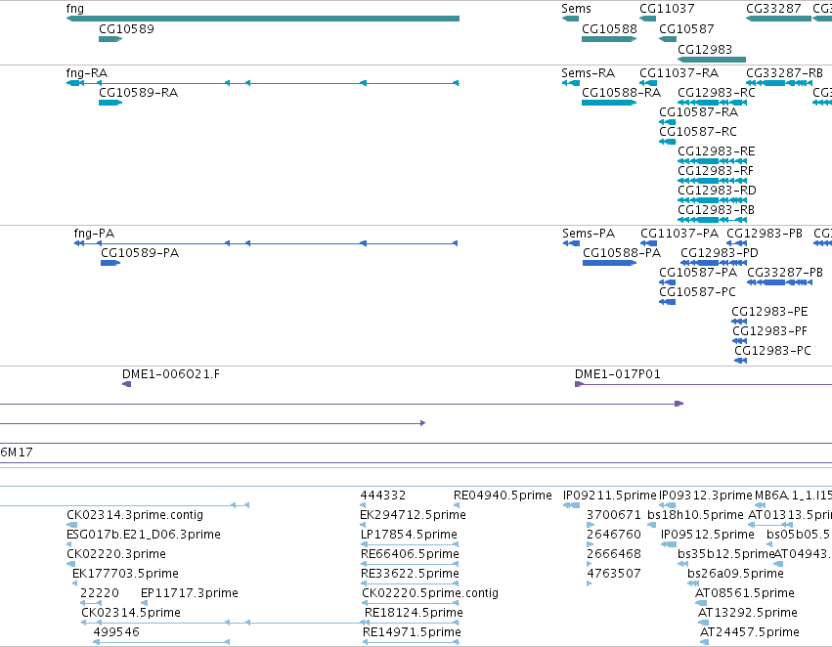Open the 6M17 clone label

17,453
